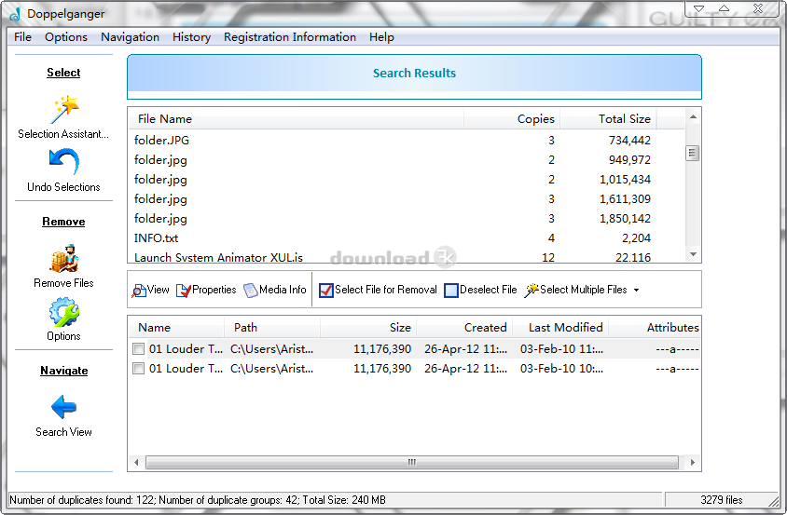Select the INFO.txt row
Screen dimensions: 787x515
tap(407, 238)
